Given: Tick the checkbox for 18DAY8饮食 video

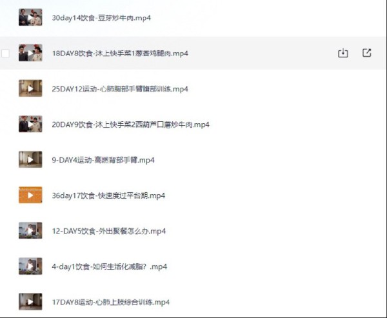Looking at the screenshot, I should point(5,53).
